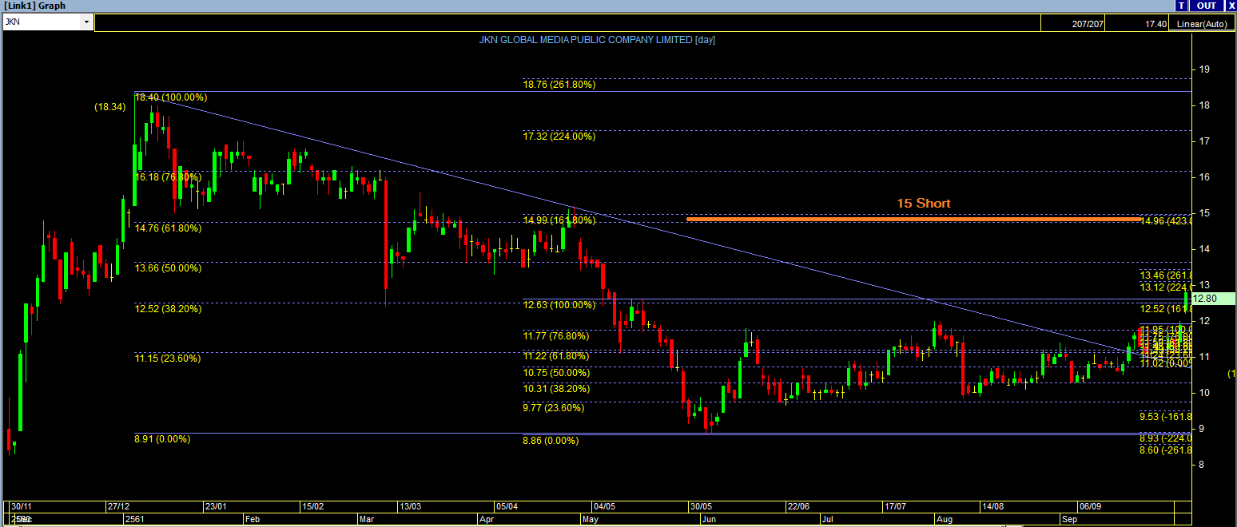Click the Sep month label
Image resolution: width=1237 pixels, height=527 pixels.
pyautogui.click(x=1069, y=519)
